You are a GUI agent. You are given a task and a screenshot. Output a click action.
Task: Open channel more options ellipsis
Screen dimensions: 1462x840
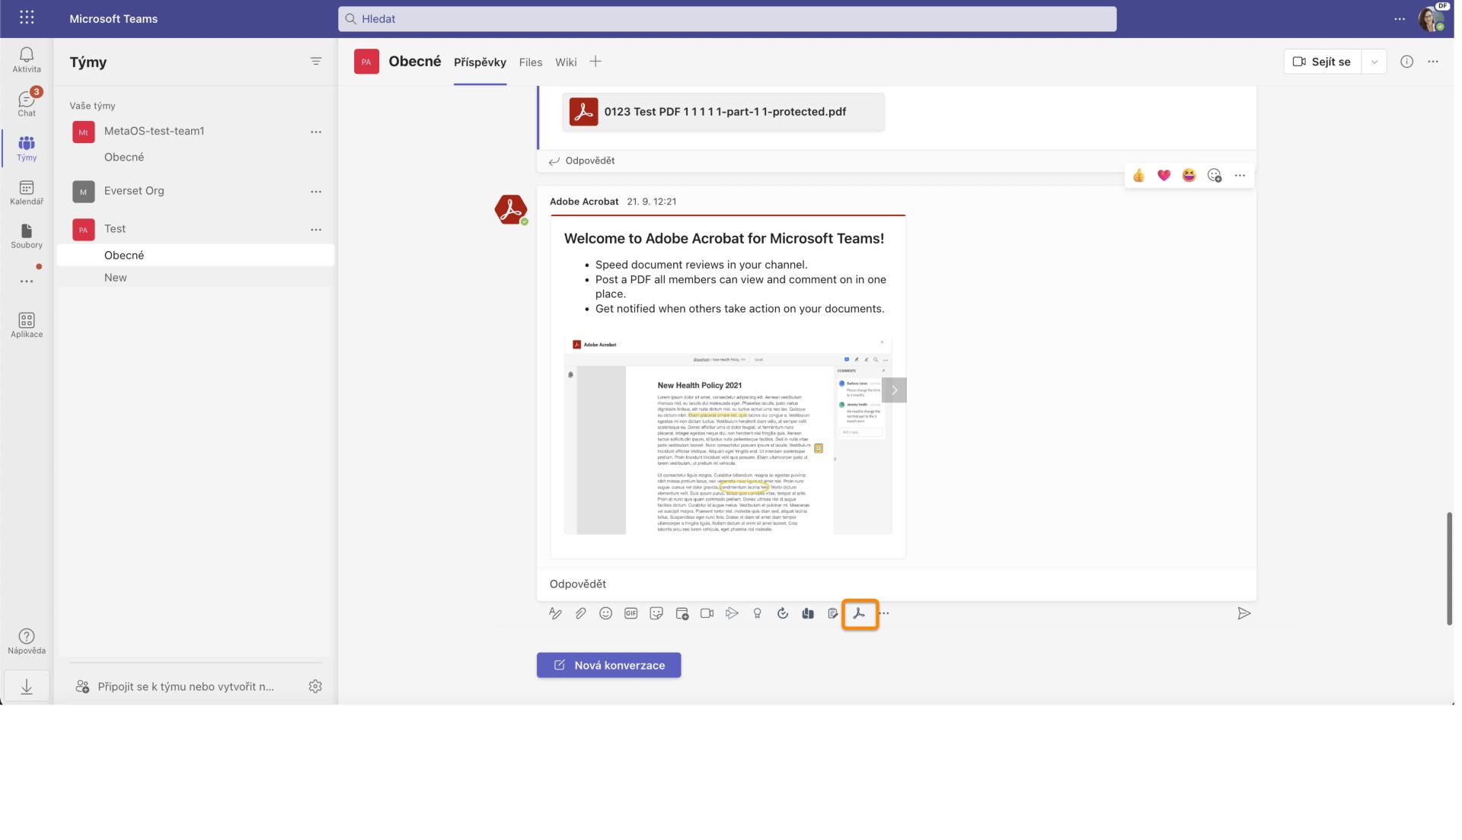[1433, 62]
